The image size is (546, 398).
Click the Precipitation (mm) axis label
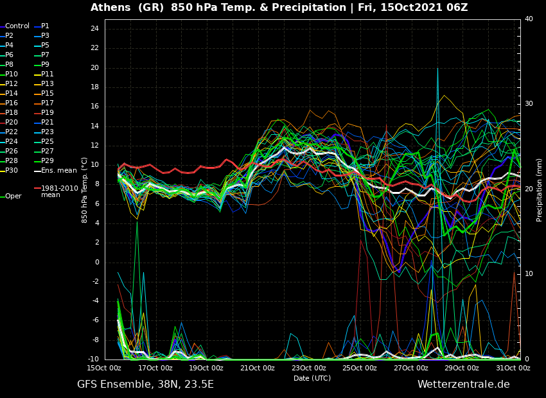coord(540,189)
